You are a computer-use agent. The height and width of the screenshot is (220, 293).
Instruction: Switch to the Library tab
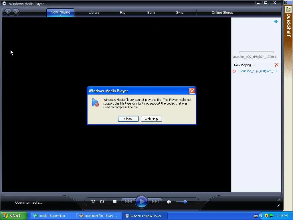[x=94, y=13]
